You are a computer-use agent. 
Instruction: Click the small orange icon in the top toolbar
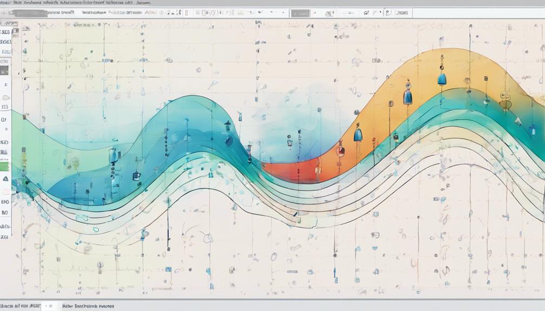(x=187, y=13)
